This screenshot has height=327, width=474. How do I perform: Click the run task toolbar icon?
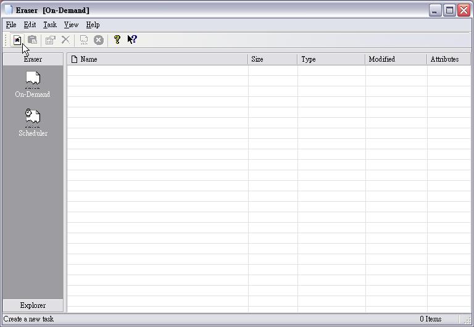[84, 40]
